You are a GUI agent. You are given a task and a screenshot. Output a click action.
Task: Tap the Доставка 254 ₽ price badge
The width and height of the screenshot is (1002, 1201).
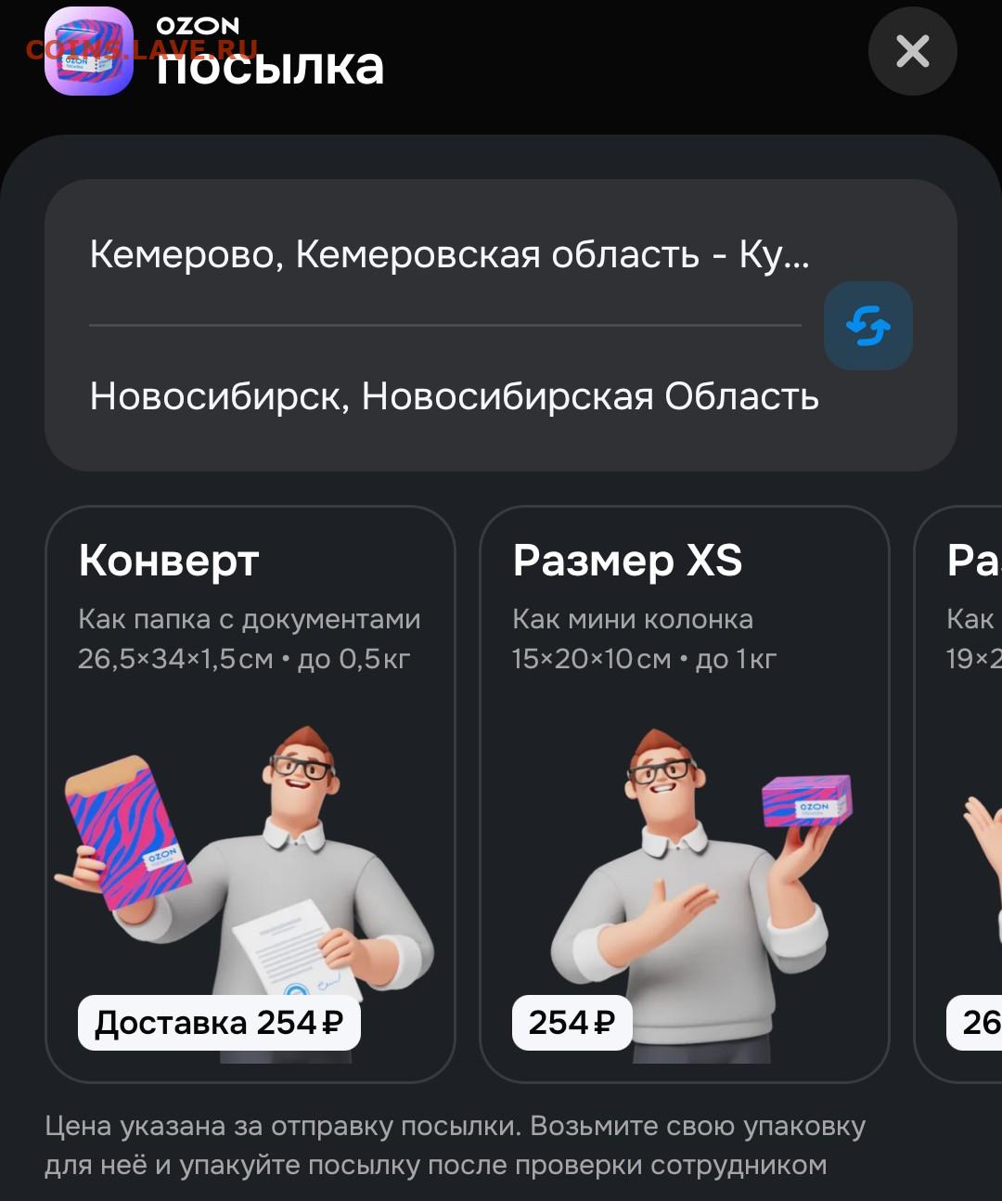coord(219,1023)
